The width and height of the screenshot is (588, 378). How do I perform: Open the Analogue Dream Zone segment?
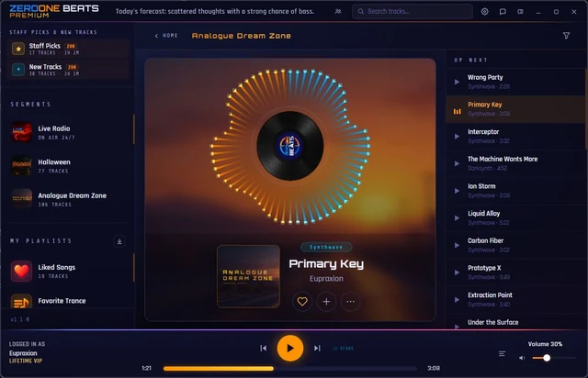click(70, 199)
